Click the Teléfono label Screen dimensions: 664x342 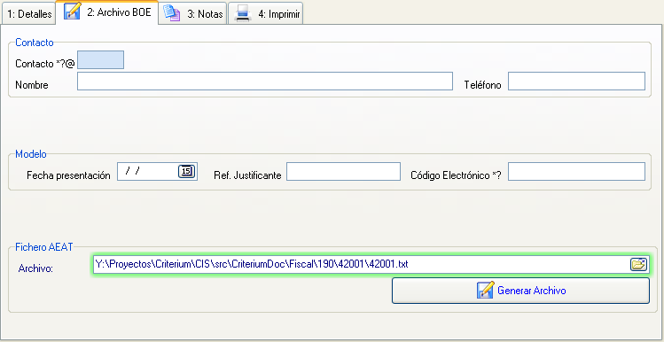point(483,85)
